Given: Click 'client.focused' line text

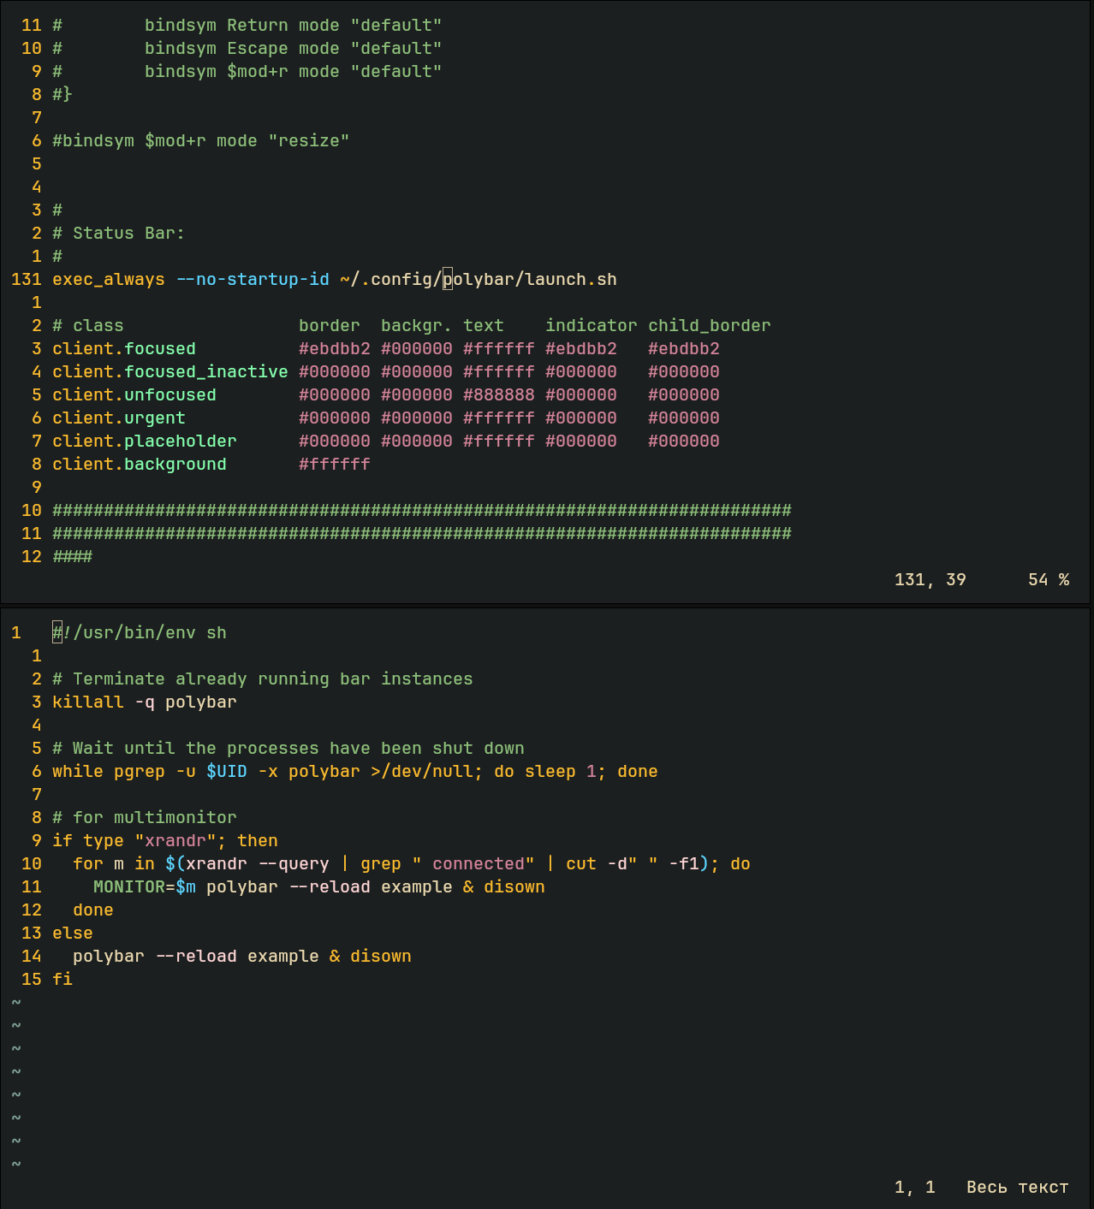Looking at the screenshot, I should click(124, 349).
